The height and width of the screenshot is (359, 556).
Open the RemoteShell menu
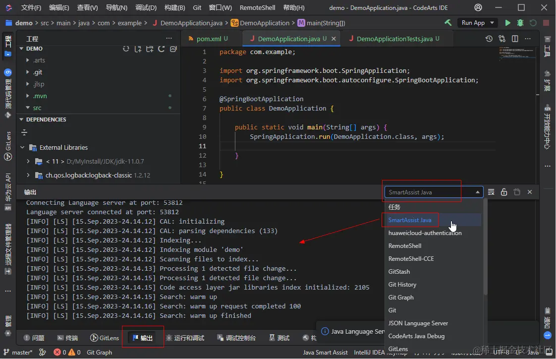pyautogui.click(x=257, y=7)
